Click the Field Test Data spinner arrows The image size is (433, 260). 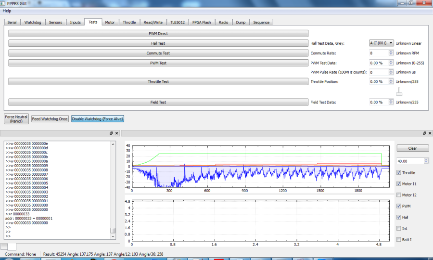391,102
